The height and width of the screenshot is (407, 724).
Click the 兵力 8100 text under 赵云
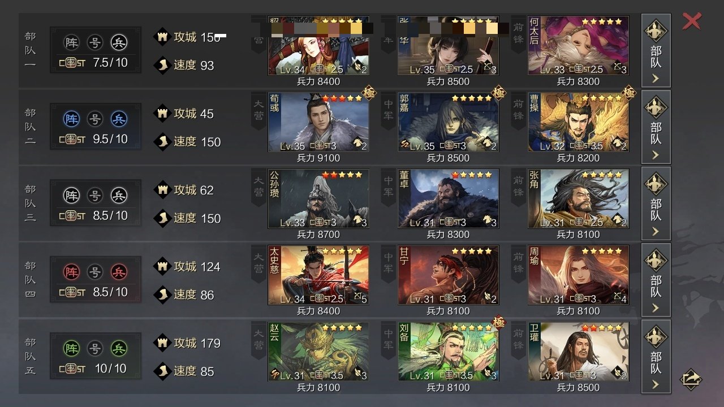tap(318, 387)
